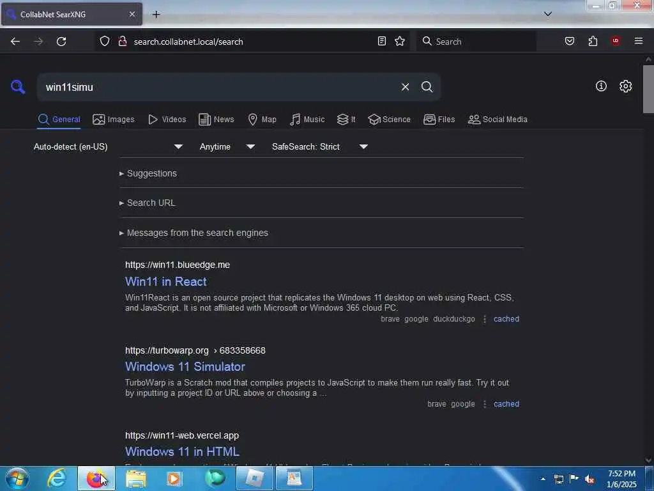This screenshot has height=491, width=654.
Task: Click the https://win11.blueedge.me URL
Action: click(x=178, y=265)
